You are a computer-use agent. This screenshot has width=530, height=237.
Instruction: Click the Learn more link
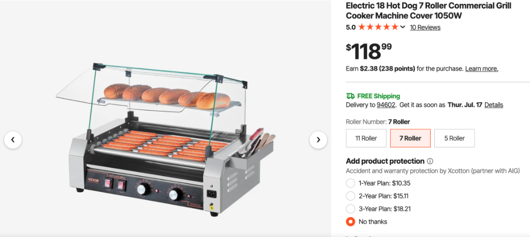coord(481,69)
